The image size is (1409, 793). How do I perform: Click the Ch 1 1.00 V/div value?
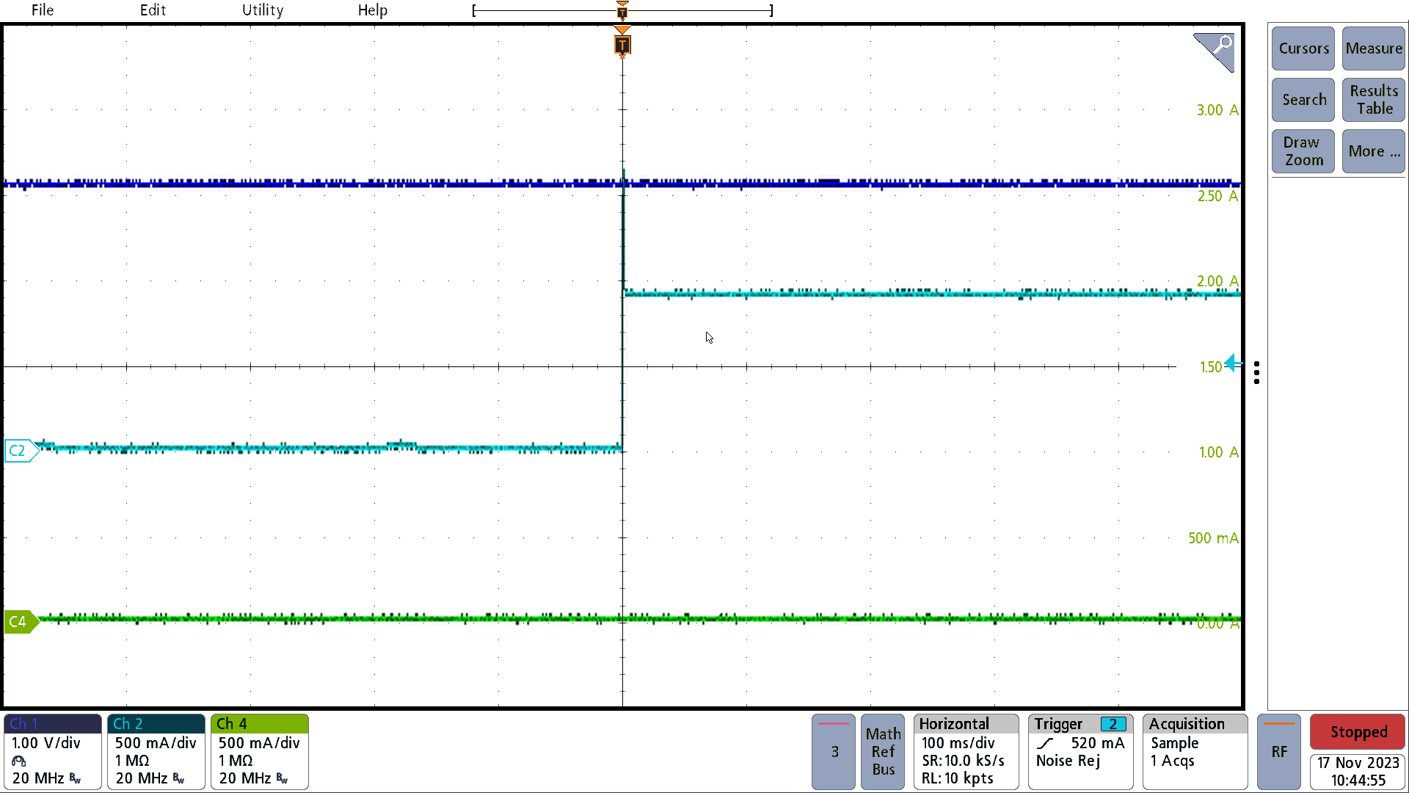[46, 743]
